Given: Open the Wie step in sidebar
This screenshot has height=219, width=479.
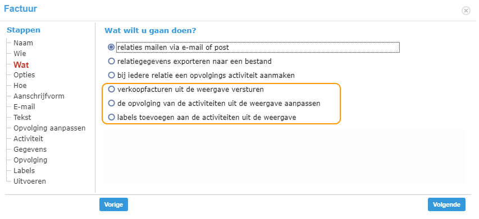Looking at the screenshot, I should click(20, 54).
